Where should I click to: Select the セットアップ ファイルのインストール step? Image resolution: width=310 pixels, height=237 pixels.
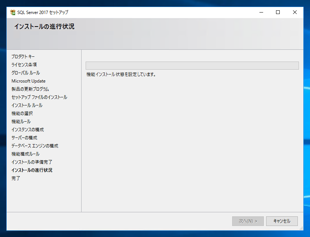39,97
